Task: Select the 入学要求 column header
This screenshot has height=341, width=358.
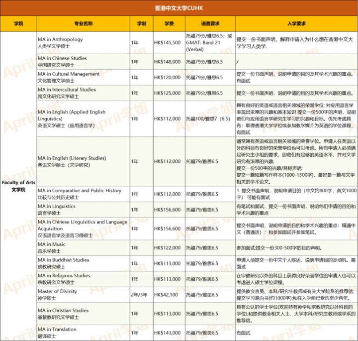Action: click(296, 23)
